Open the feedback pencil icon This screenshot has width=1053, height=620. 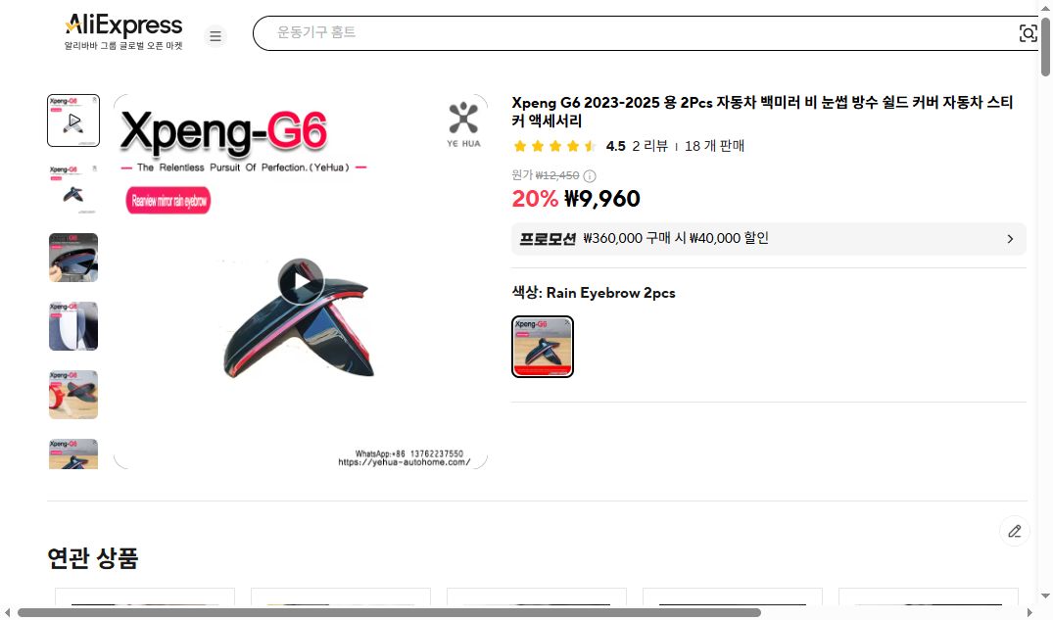1014,530
